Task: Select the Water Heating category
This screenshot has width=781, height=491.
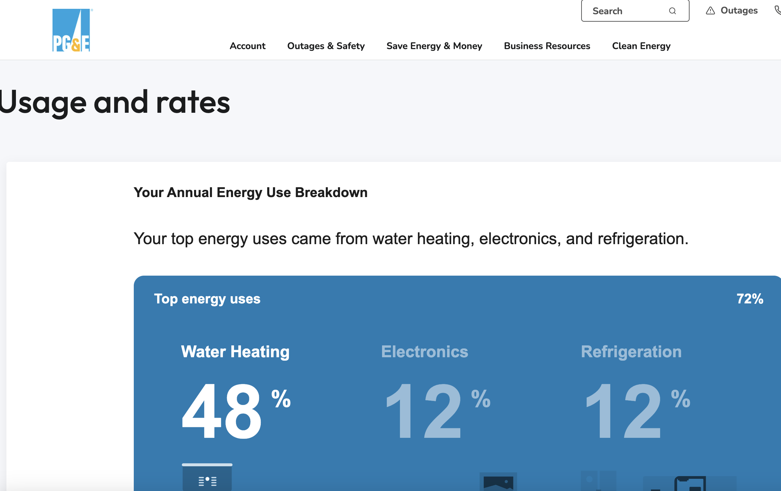Action: pos(235,351)
